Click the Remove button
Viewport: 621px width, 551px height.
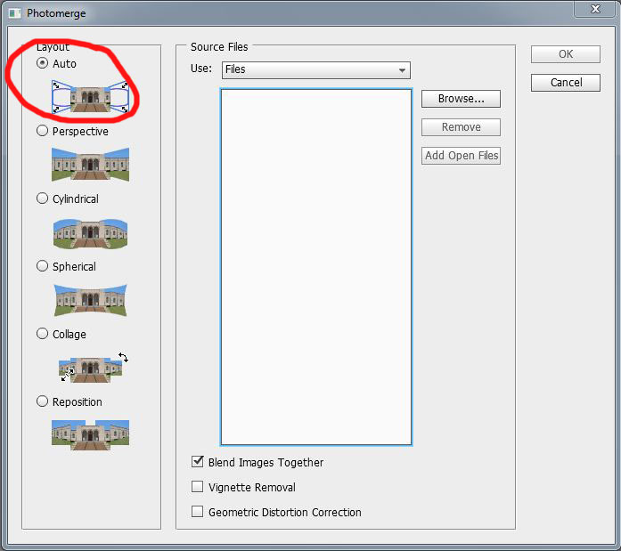pos(461,127)
